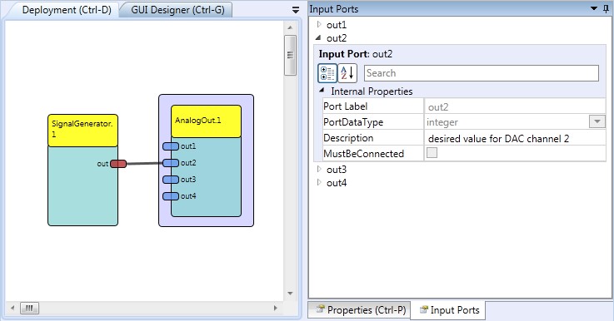Select the Input Ports bottom tab
The height and width of the screenshot is (321, 614).
[x=449, y=309]
